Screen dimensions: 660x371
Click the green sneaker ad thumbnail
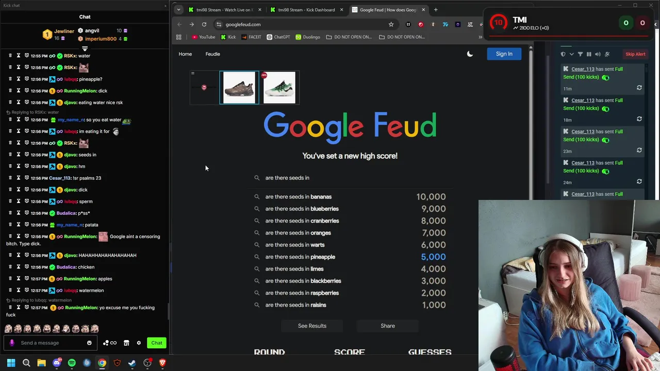279,88
